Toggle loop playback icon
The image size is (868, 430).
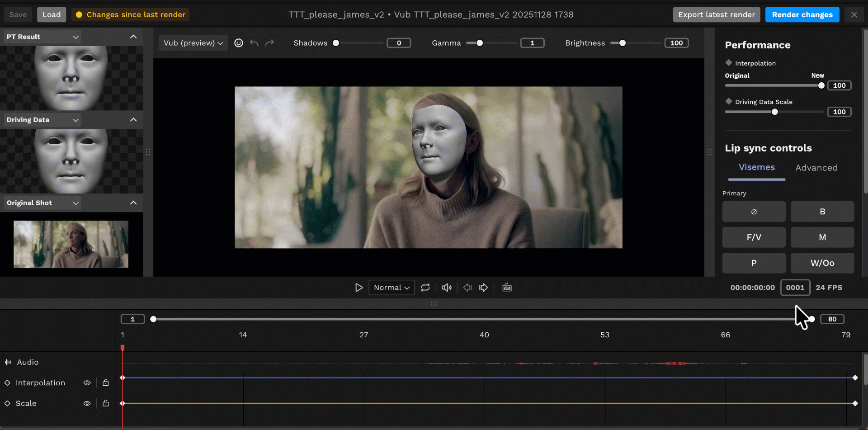tap(425, 288)
